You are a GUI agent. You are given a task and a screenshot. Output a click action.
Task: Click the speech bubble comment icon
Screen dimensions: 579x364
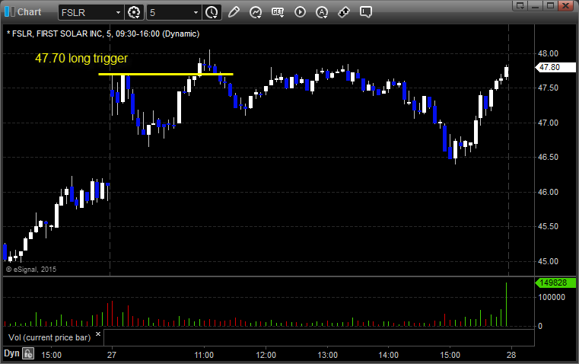(x=365, y=12)
